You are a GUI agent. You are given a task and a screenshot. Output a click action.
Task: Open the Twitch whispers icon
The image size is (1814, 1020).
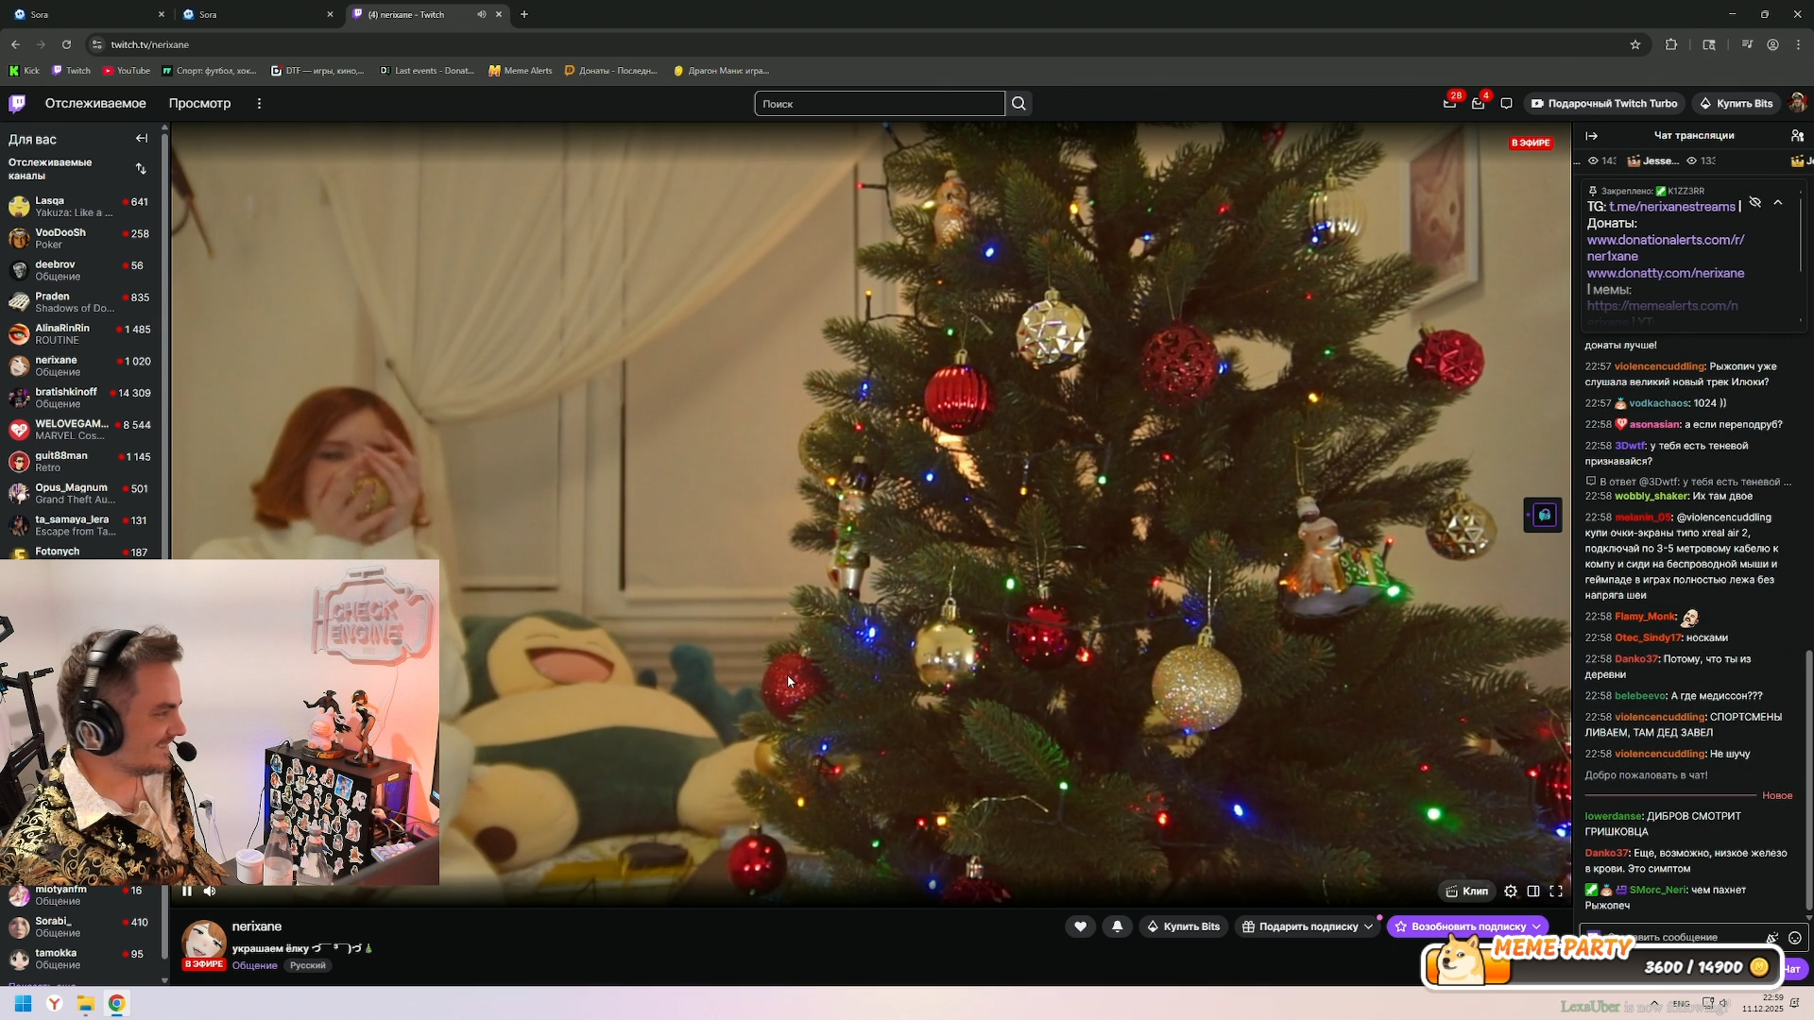tap(1506, 104)
